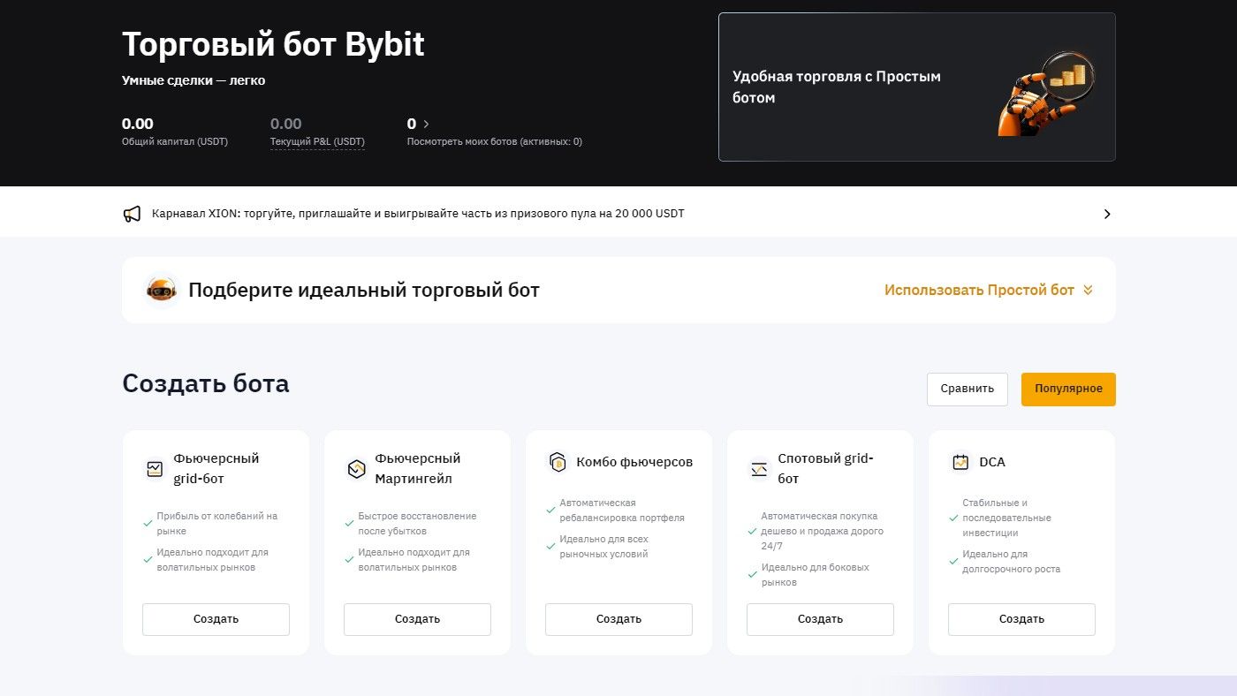Click the Идеально для боковых рынков text
The image size is (1237, 696).
pyautogui.click(x=815, y=575)
